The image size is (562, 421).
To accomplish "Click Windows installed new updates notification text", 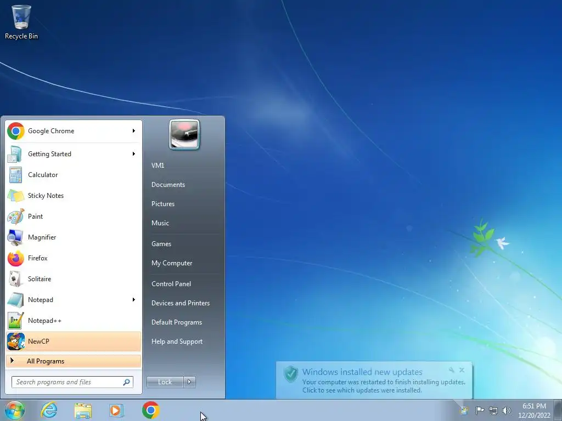I will click(362, 372).
